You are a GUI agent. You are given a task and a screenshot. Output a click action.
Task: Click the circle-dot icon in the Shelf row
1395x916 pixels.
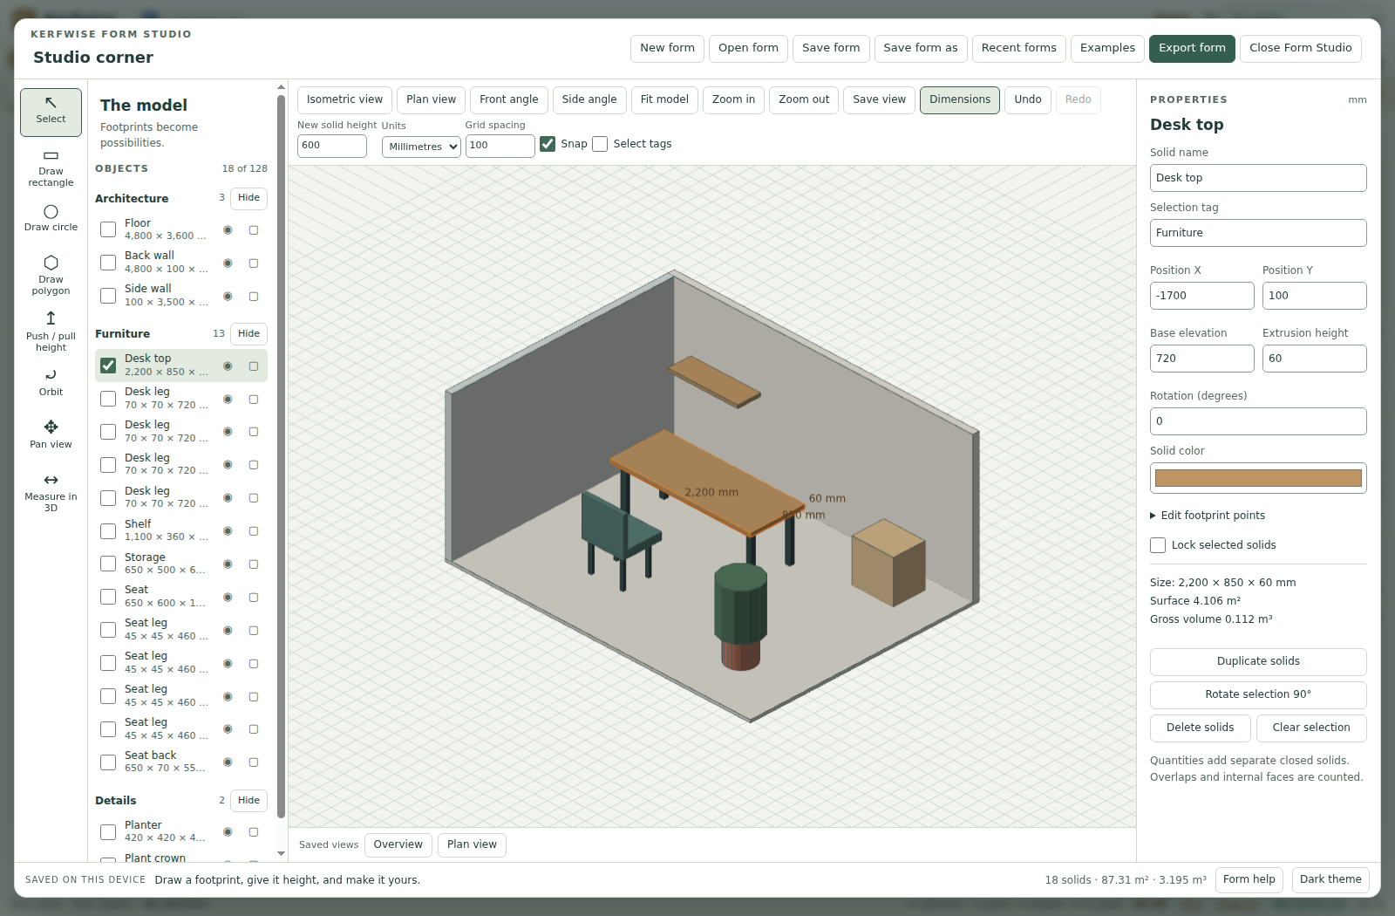[228, 531]
